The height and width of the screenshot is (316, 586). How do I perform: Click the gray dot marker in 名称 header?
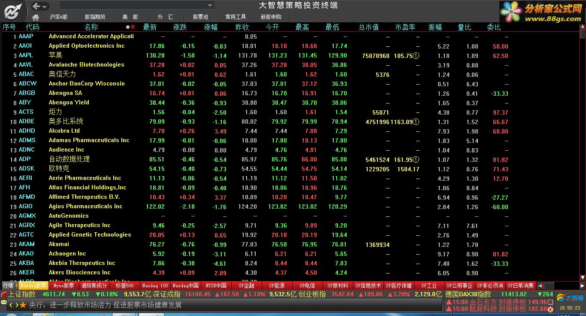click(x=128, y=27)
